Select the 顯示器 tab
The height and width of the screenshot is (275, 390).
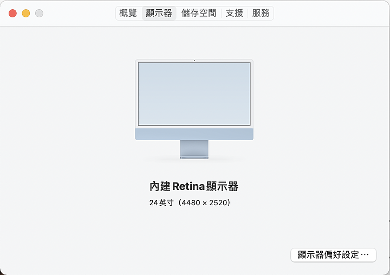tap(159, 13)
